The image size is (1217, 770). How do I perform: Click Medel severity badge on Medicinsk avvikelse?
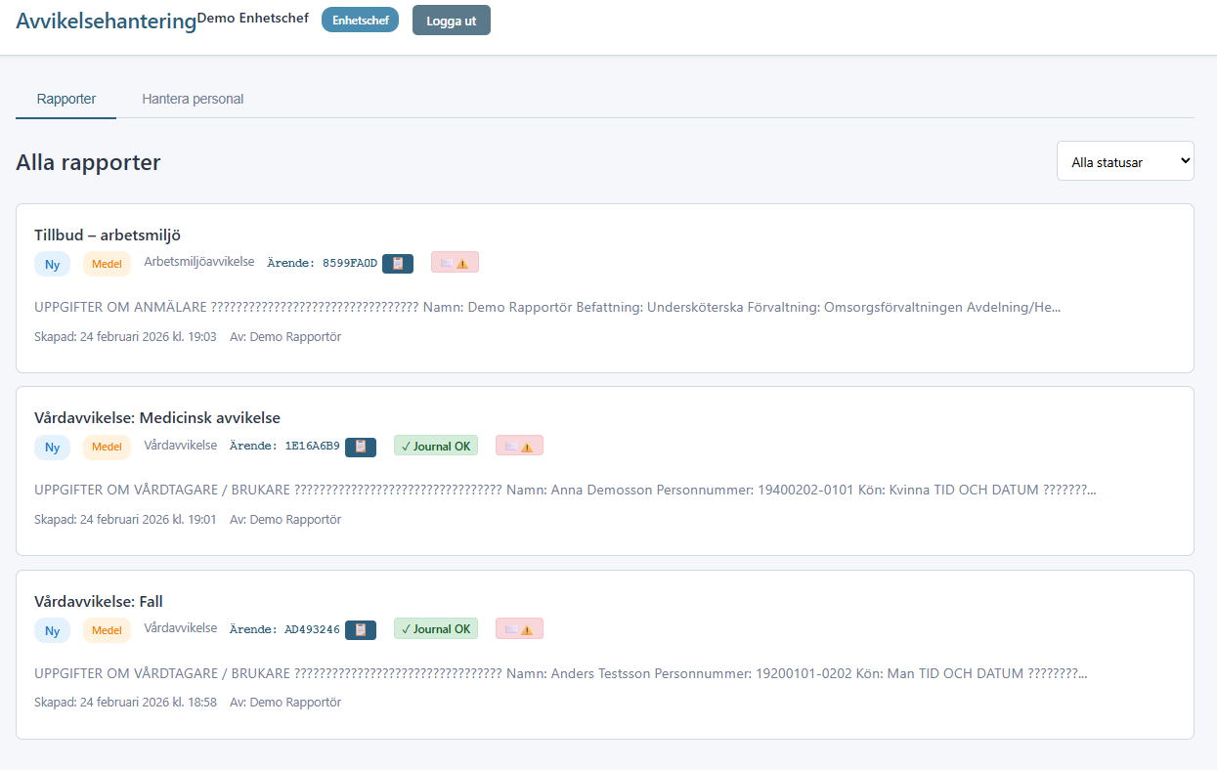107,448
